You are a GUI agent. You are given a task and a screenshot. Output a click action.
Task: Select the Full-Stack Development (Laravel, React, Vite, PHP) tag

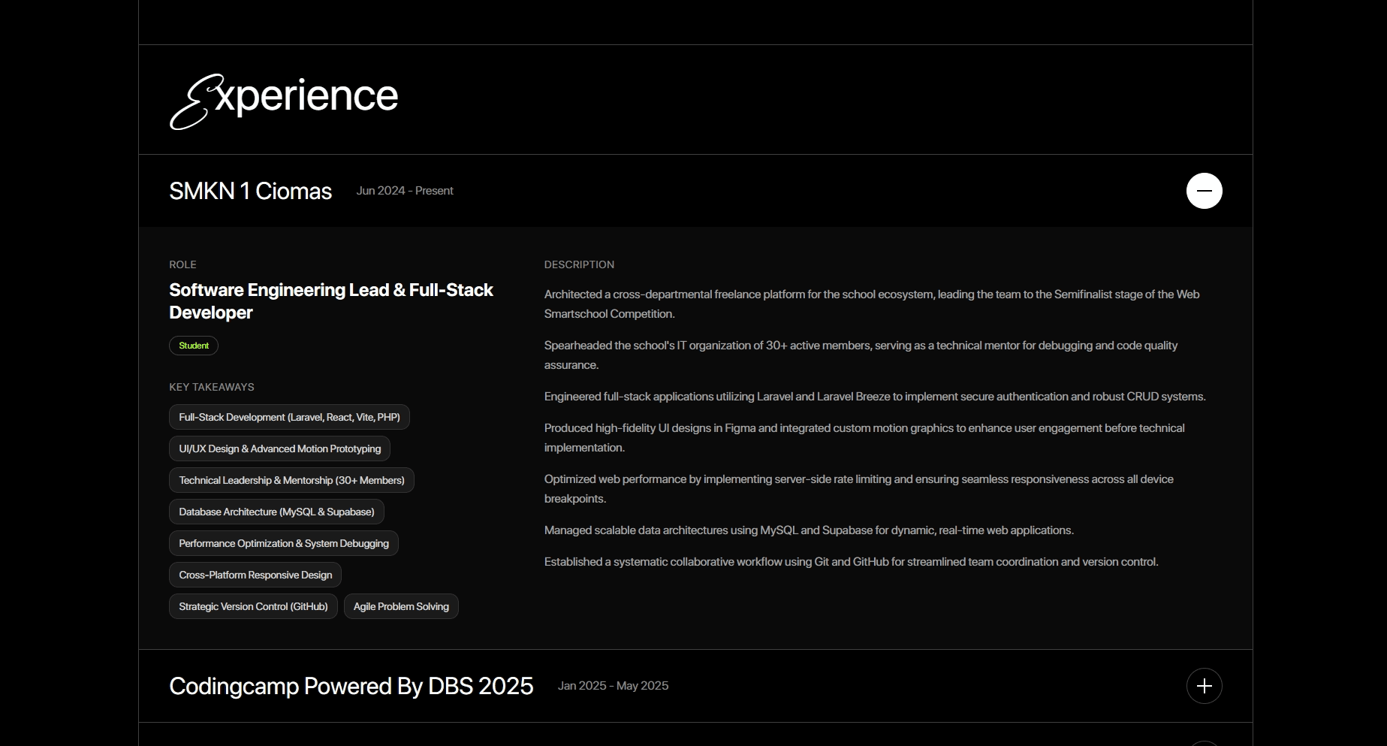(x=289, y=417)
